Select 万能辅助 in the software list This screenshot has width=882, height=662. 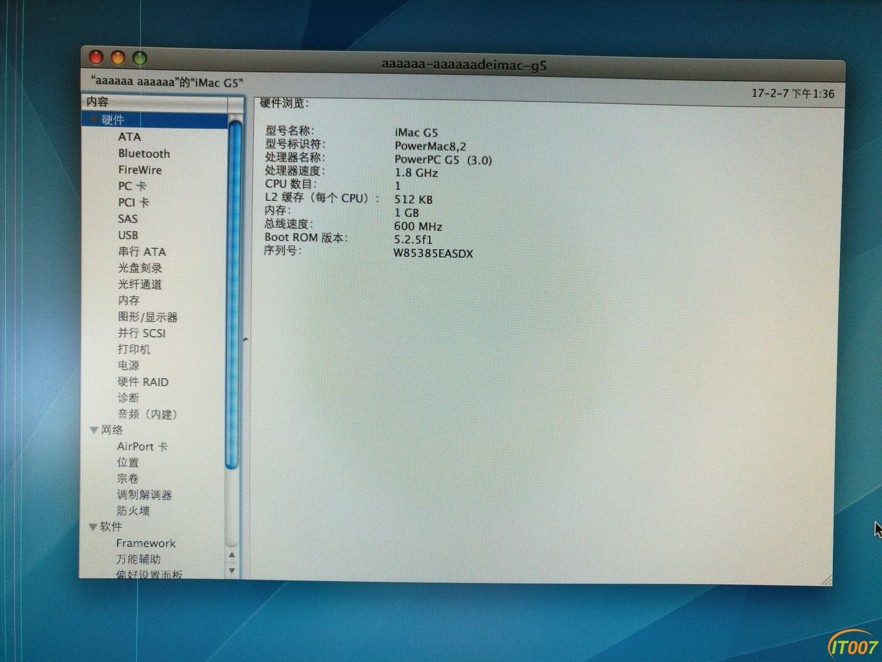click(138, 559)
